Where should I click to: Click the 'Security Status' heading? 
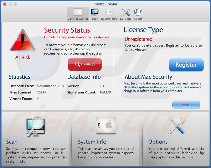click(x=67, y=30)
